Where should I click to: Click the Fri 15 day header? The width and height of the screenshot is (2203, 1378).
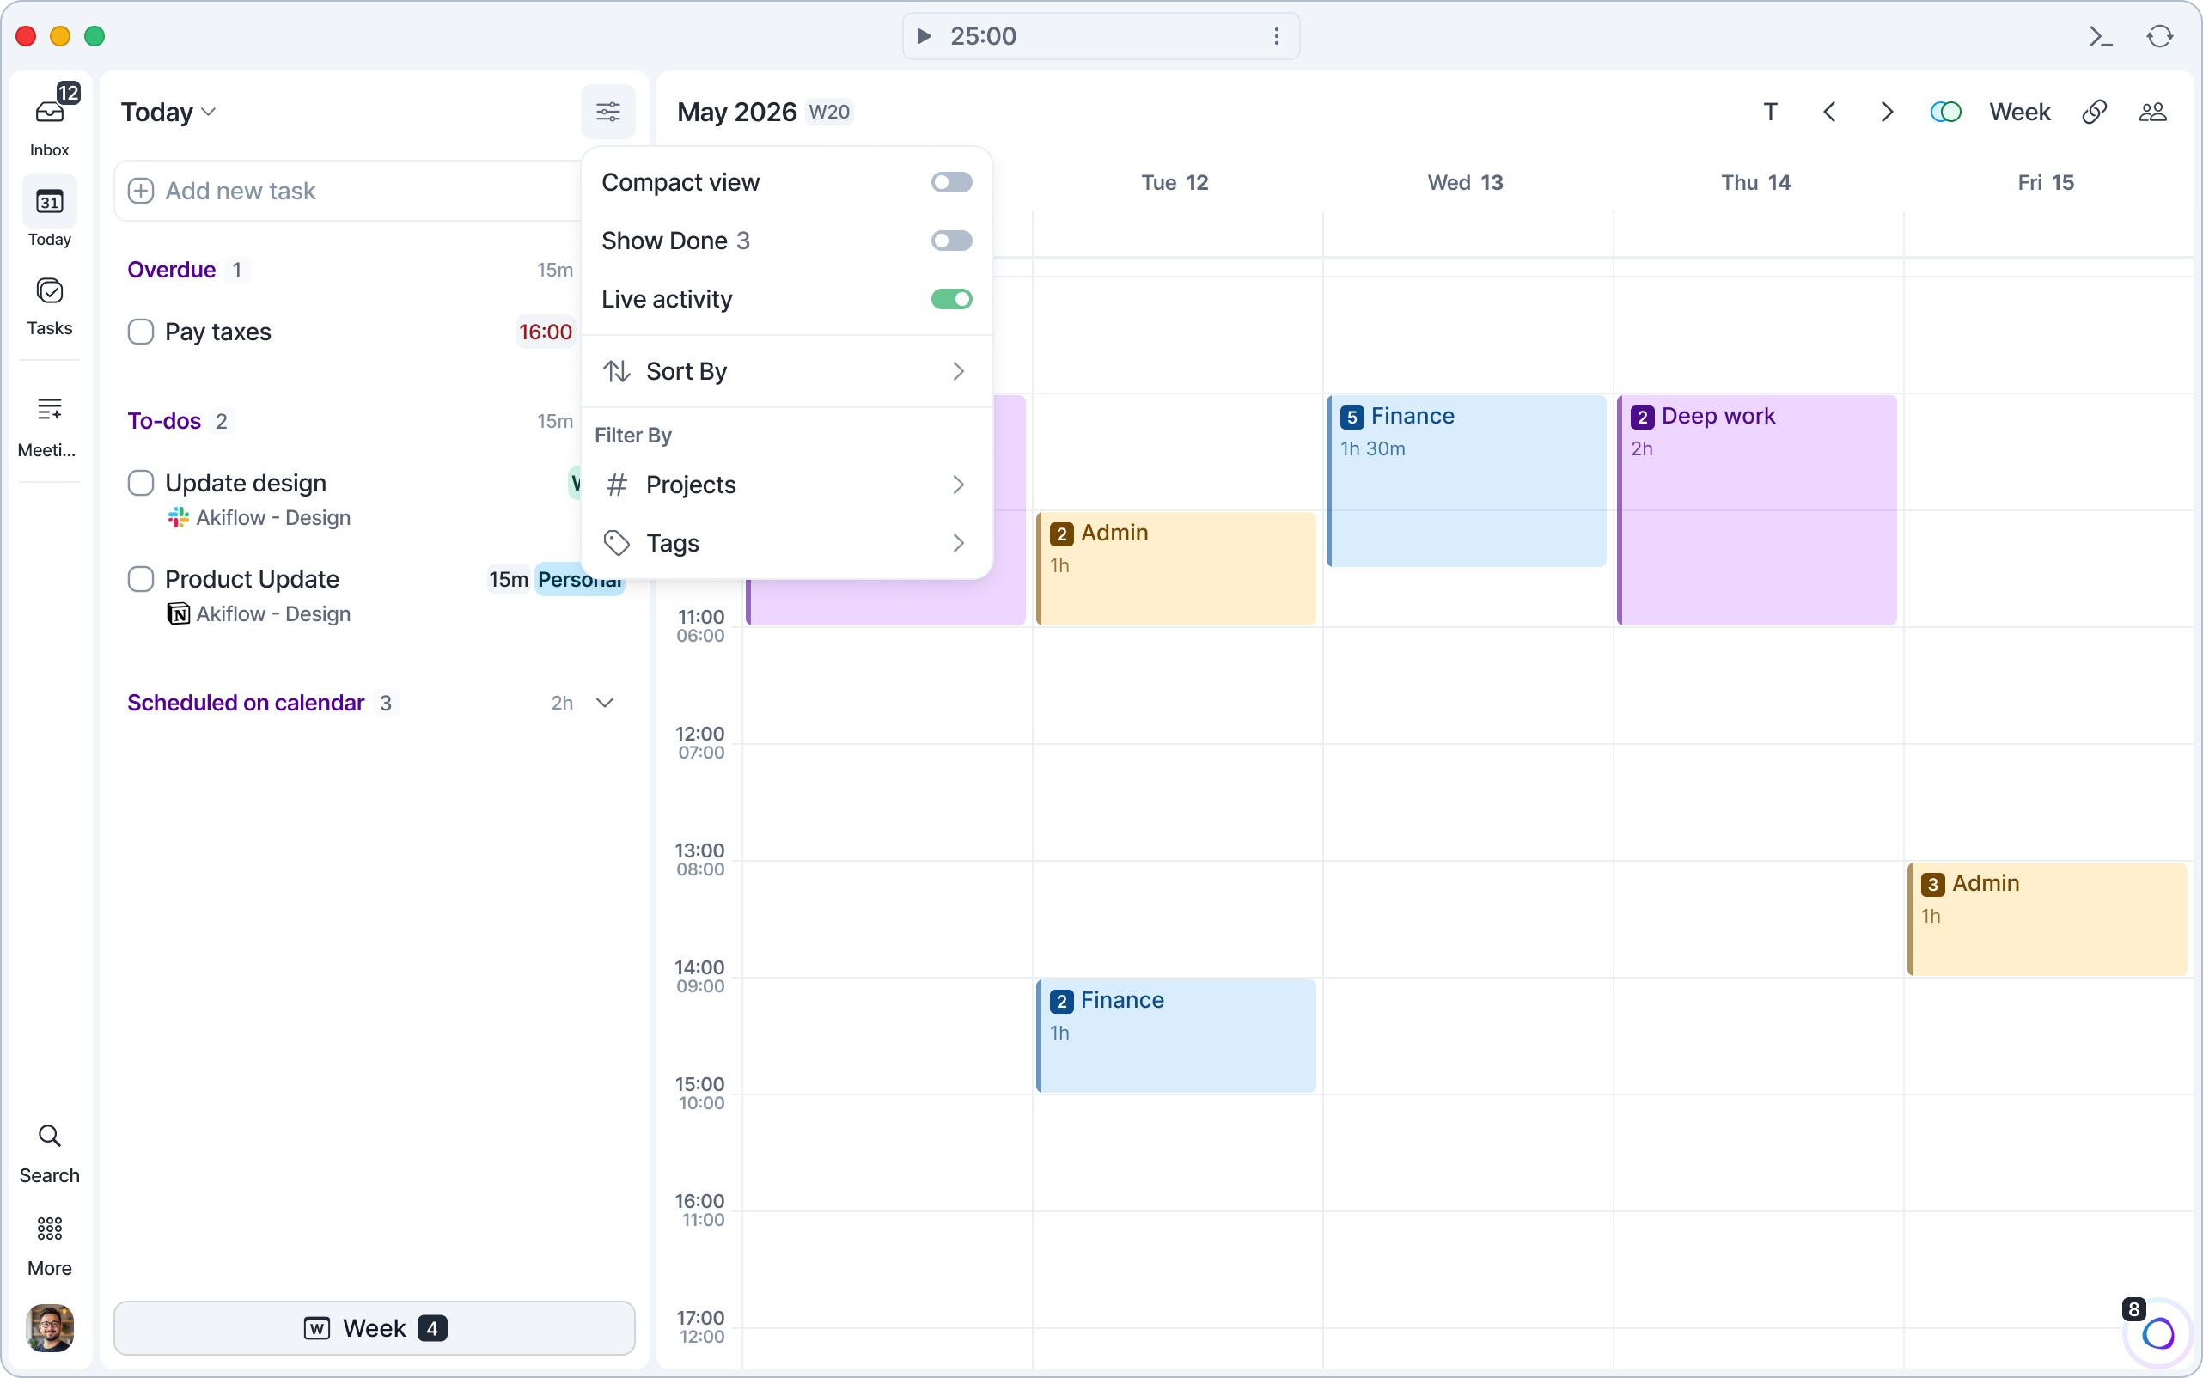[2045, 181]
